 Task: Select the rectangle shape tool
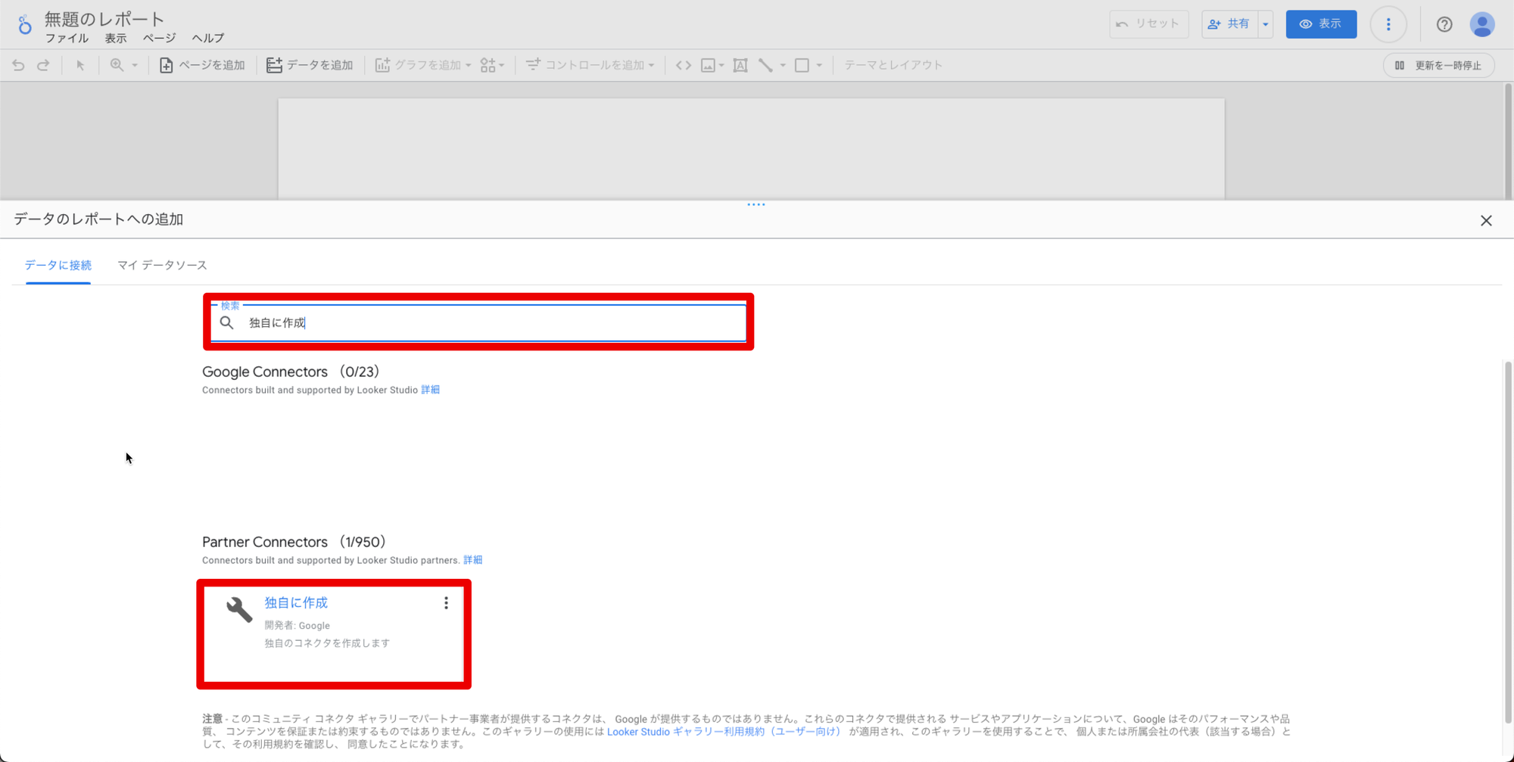(x=802, y=65)
